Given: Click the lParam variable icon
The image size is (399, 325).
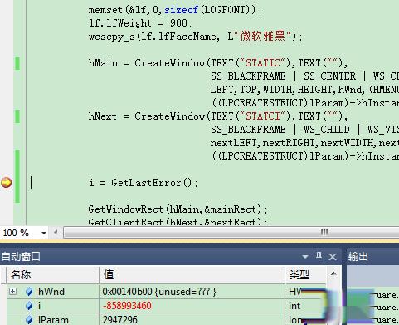Looking at the screenshot, I should 29,320.
